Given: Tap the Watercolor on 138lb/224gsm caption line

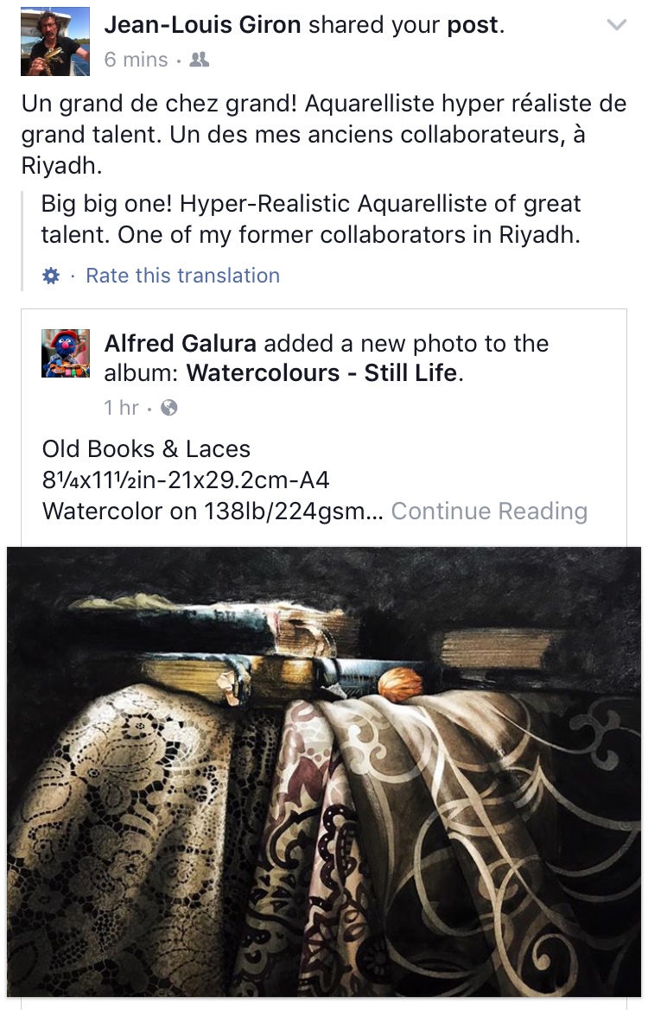Looking at the screenshot, I should (213, 511).
